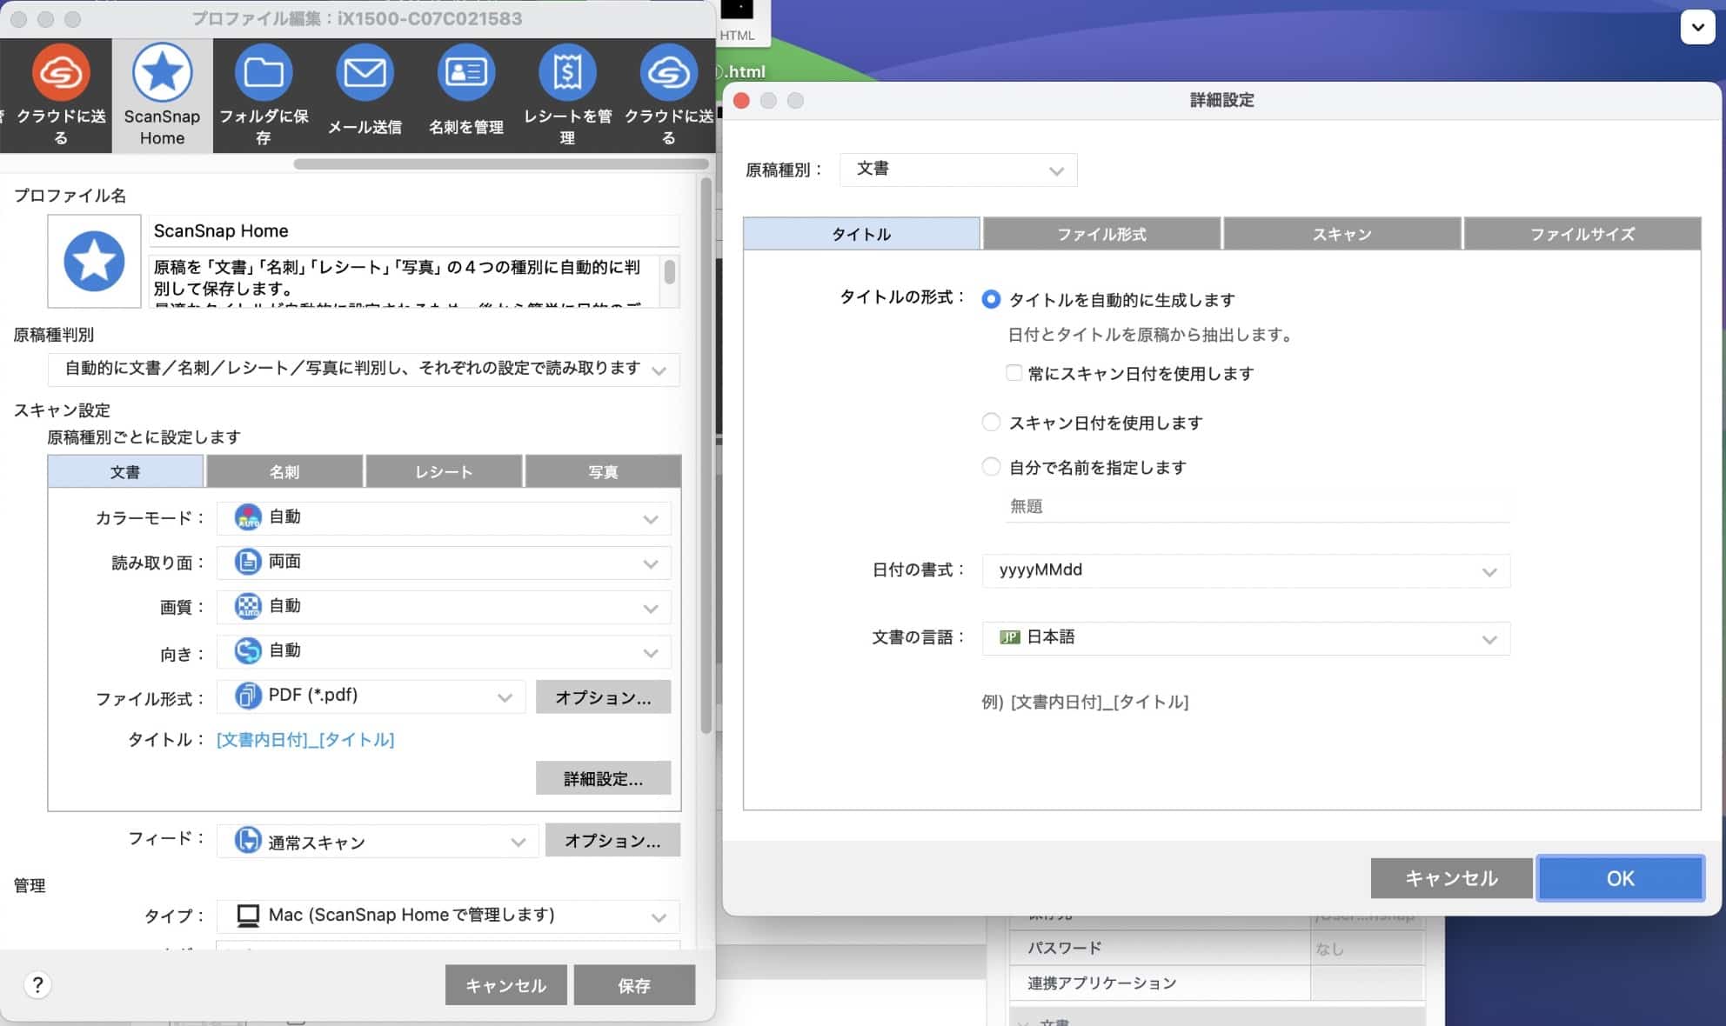Click the profile description text area

pos(405,280)
